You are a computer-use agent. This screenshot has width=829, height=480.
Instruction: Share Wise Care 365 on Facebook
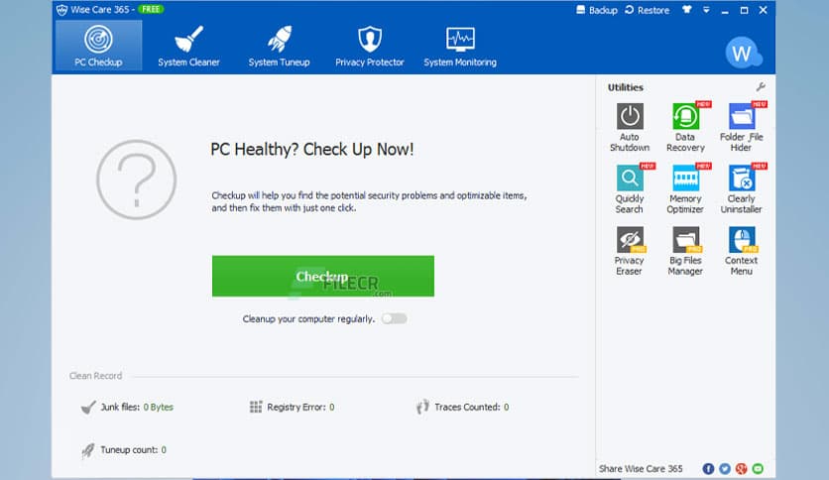pos(708,469)
